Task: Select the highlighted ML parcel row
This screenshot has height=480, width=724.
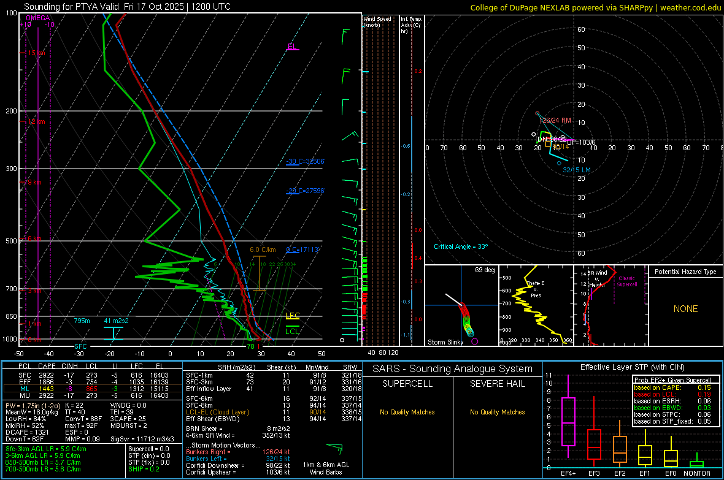Action: [93, 389]
